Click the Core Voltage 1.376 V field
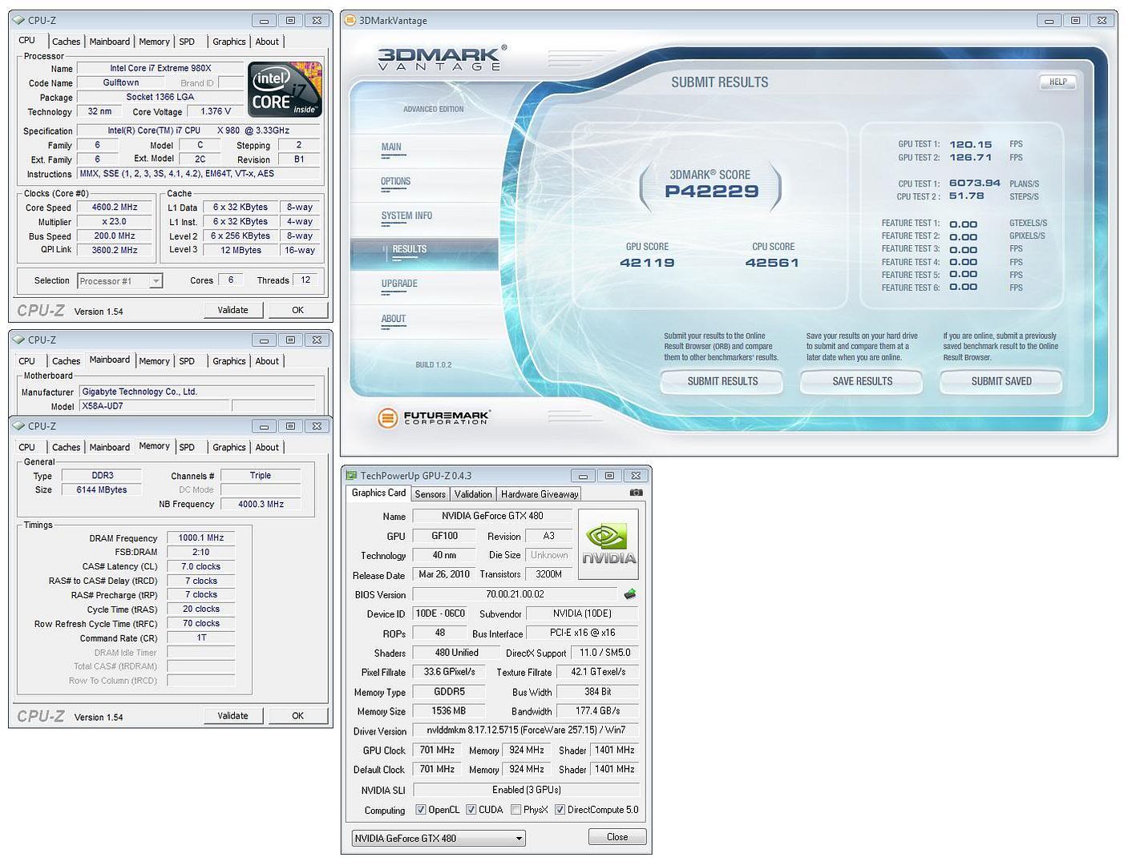The image size is (1128, 865). click(216, 112)
